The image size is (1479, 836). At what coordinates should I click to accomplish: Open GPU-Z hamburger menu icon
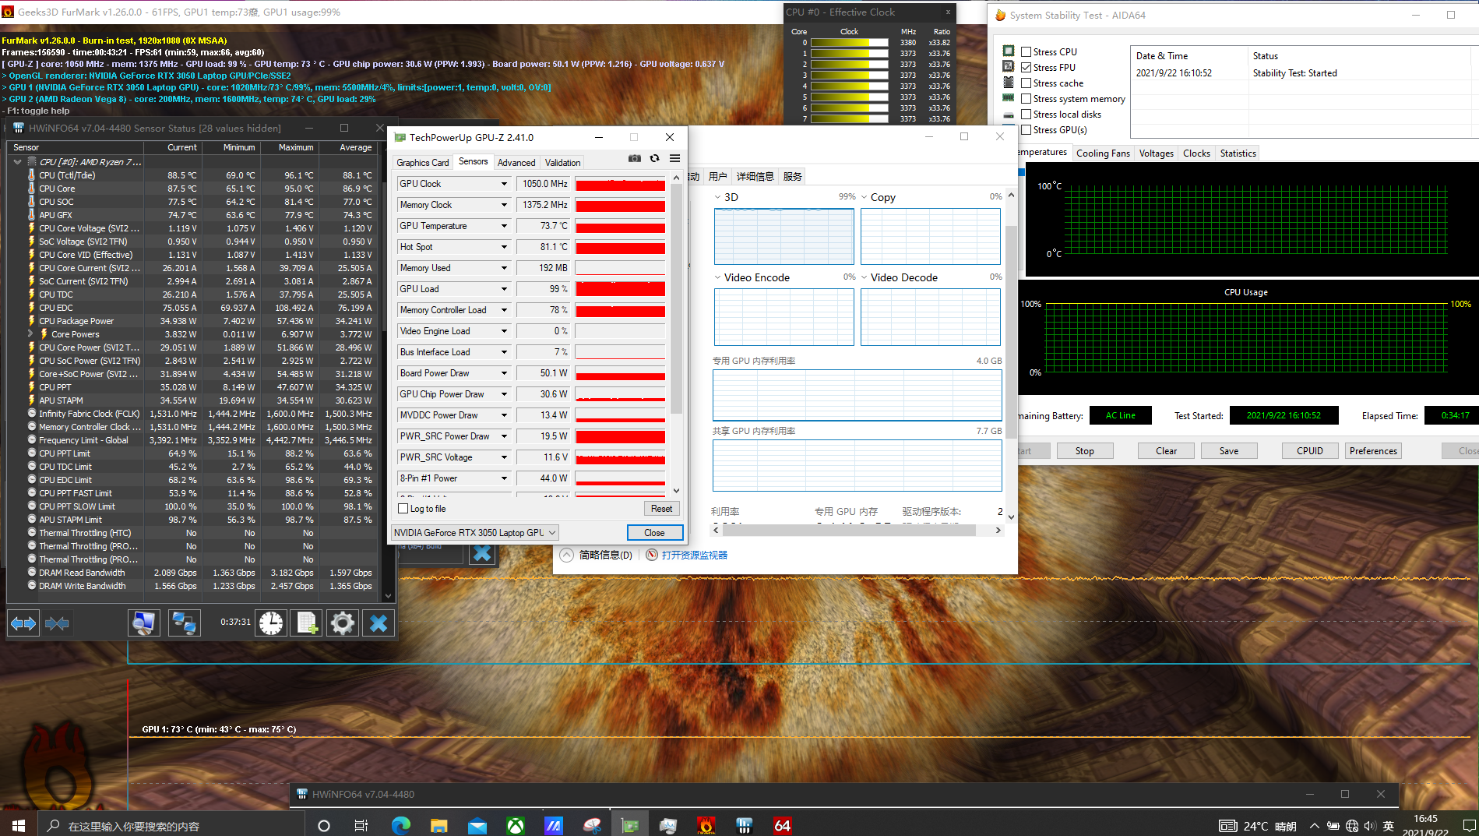(675, 158)
